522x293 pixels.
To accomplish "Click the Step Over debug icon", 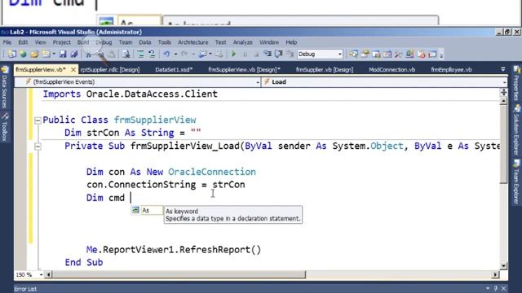I will (279, 54).
